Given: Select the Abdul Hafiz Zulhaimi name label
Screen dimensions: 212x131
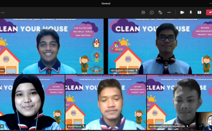Looking at the screenshot, I should pos(122,71).
